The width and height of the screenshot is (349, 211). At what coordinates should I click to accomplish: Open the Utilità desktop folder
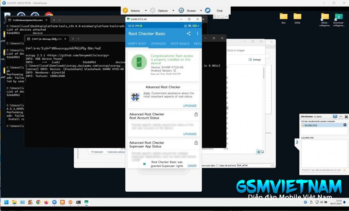[297, 18]
